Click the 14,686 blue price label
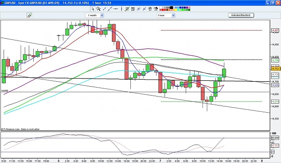This screenshot has width=281, height=163. [275, 85]
